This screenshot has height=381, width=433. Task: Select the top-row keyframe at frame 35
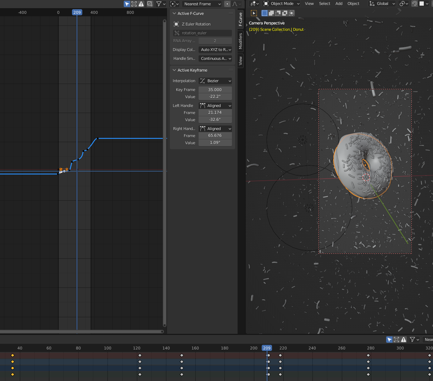[x=12, y=355]
